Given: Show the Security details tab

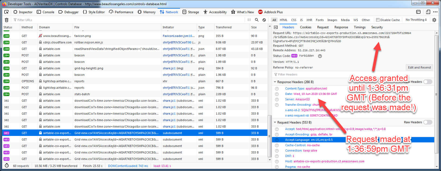Looking at the screenshot, I should pos(377,27).
